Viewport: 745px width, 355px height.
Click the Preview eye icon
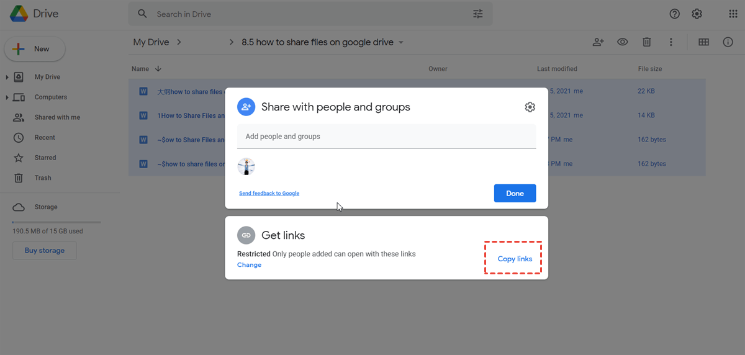623,42
